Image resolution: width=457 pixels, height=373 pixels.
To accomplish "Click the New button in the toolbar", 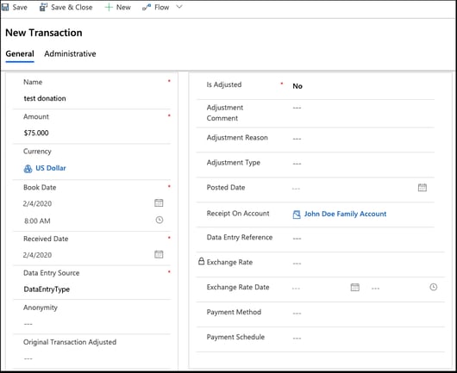I will coord(118,7).
